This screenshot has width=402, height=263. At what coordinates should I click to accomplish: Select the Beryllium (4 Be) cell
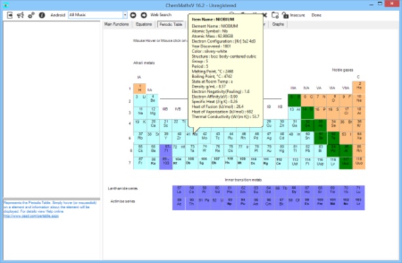(x=153, y=100)
